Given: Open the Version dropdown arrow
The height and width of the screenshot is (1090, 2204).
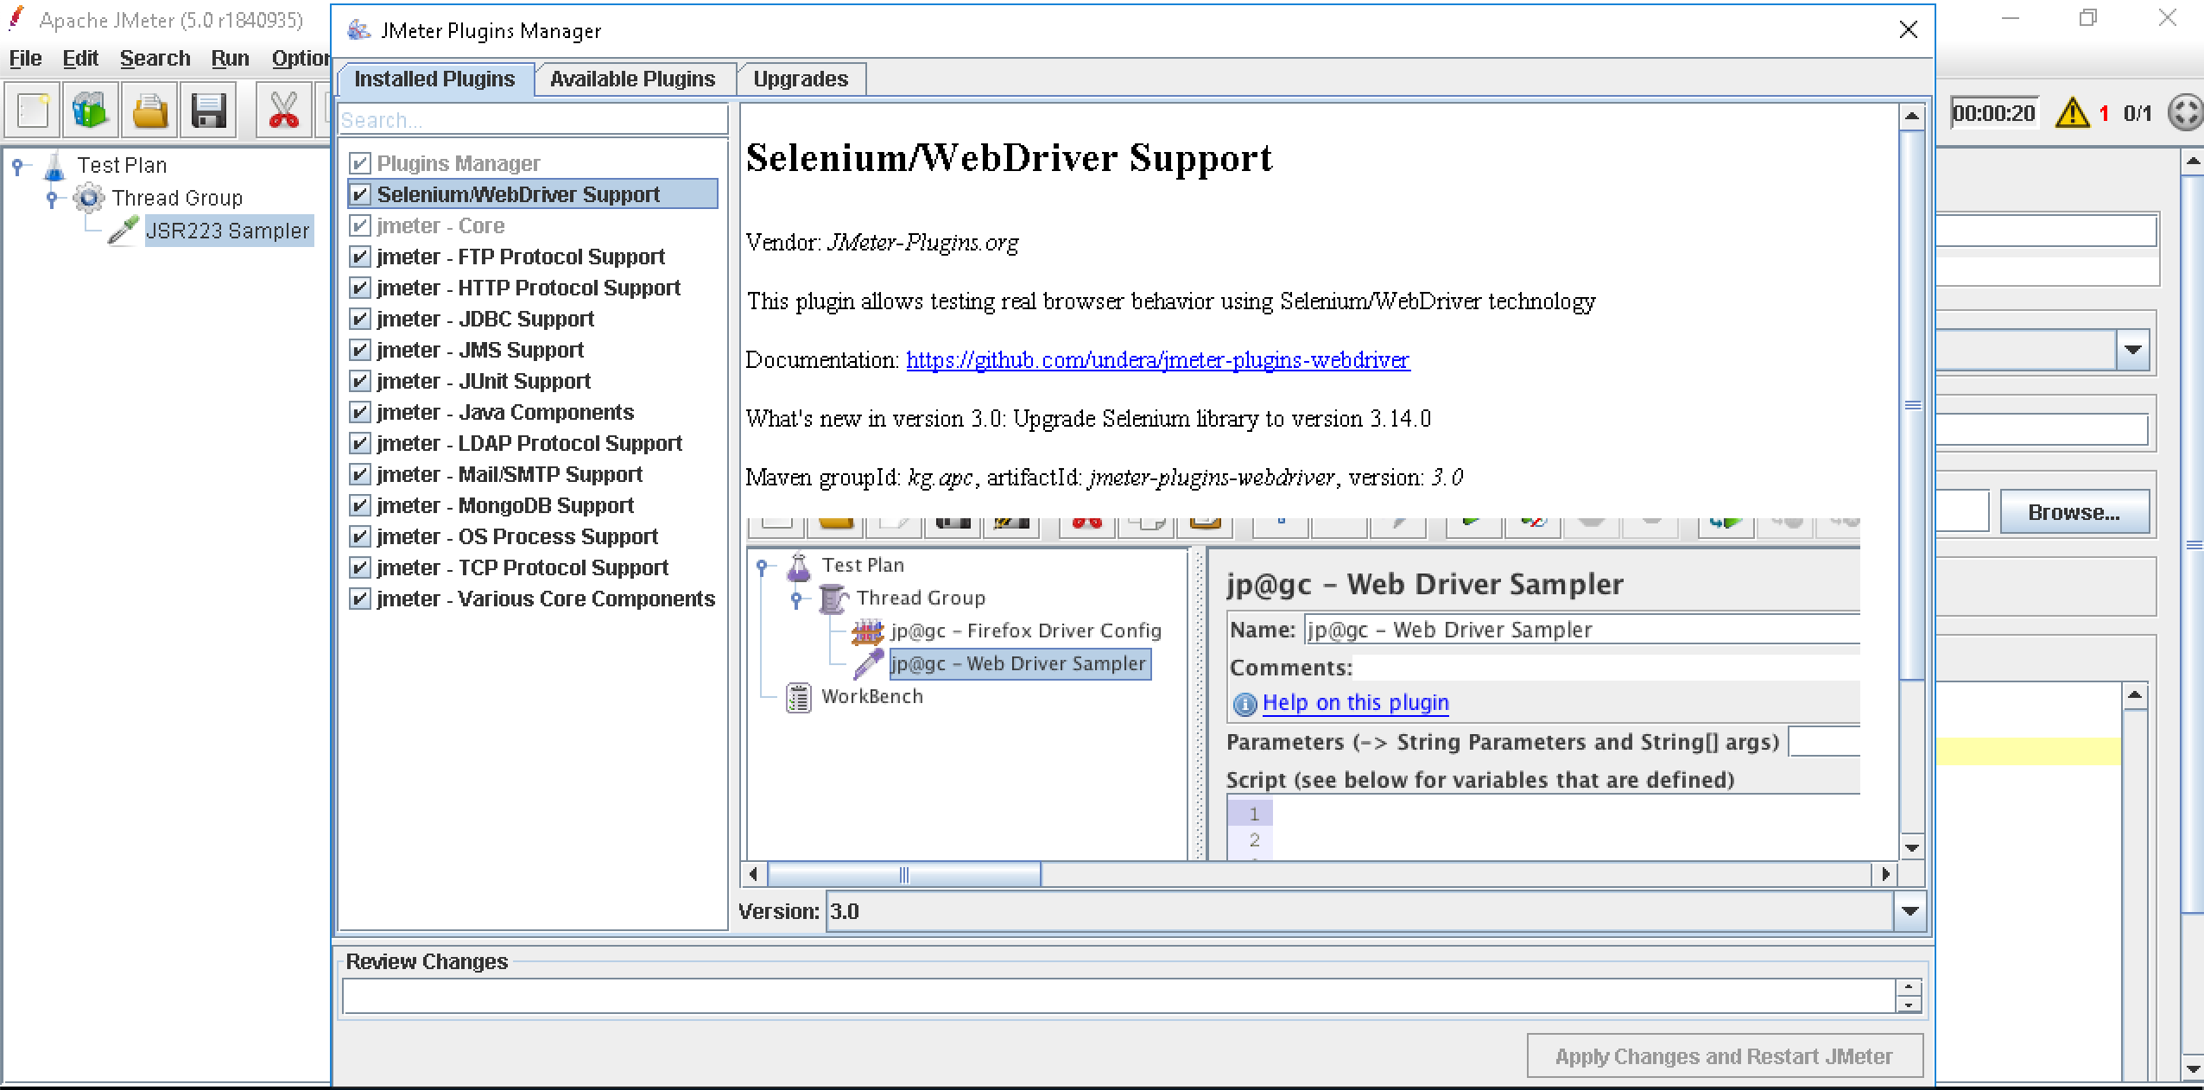Looking at the screenshot, I should (x=1909, y=911).
